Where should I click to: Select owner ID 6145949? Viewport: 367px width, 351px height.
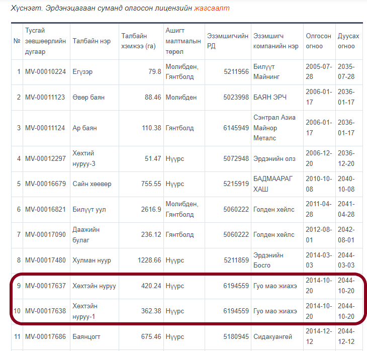point(236,128)
